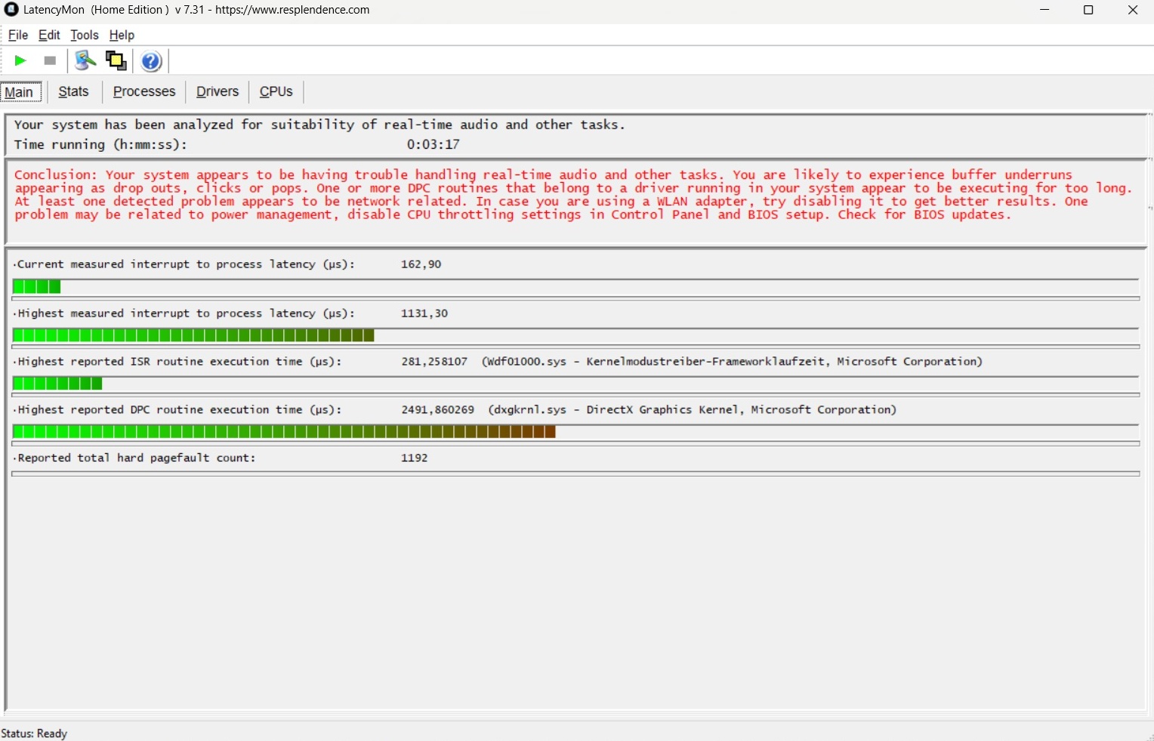Open the Help menu
Image resolution: width=1154 pixels, height=741 pixels.
(122, 35)
